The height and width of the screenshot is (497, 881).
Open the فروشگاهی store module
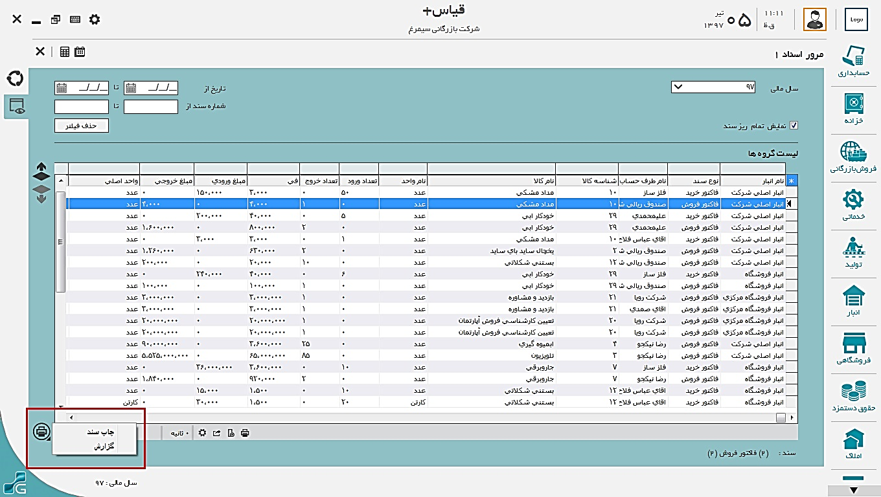854,348
